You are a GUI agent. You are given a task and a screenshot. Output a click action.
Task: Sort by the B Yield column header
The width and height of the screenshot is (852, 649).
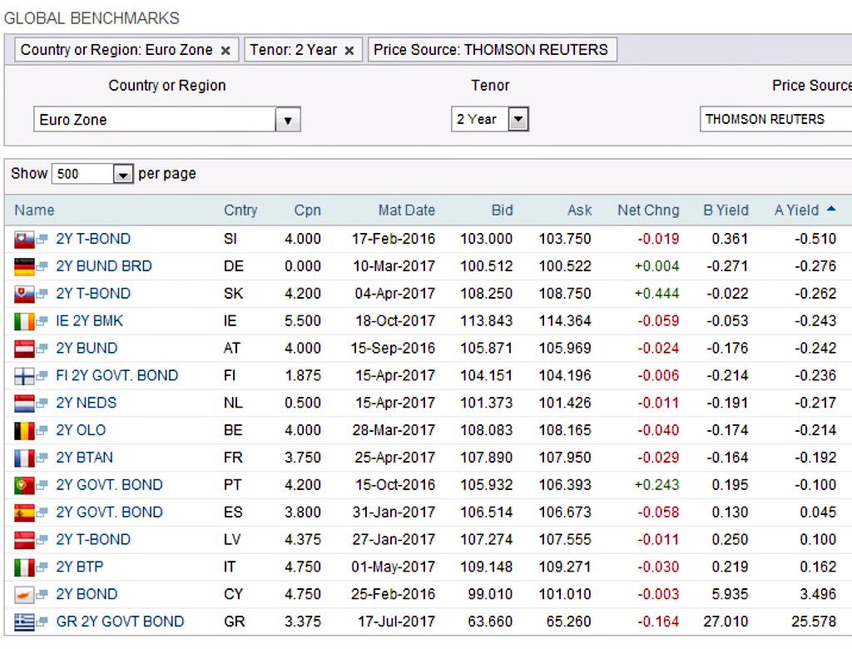click(726, 211)
